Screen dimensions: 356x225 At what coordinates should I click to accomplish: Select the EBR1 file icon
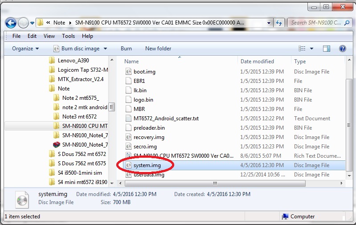point(128,81)
